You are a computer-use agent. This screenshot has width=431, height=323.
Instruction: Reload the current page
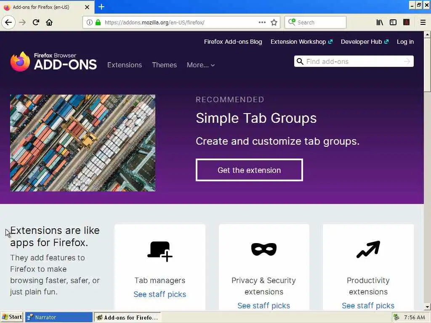click(36, 22)
